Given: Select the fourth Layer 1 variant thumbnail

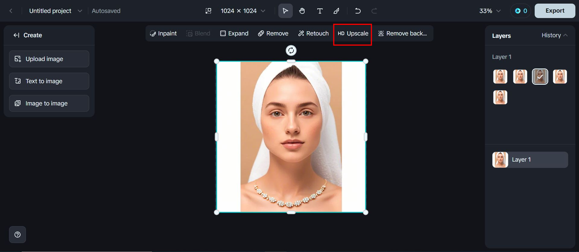Looking at the screenshot, I should pyautogui.click(x=560, y=77).
